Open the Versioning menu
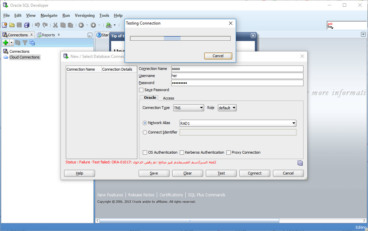Viewport: 368px width, 231px height. point(85,15)
